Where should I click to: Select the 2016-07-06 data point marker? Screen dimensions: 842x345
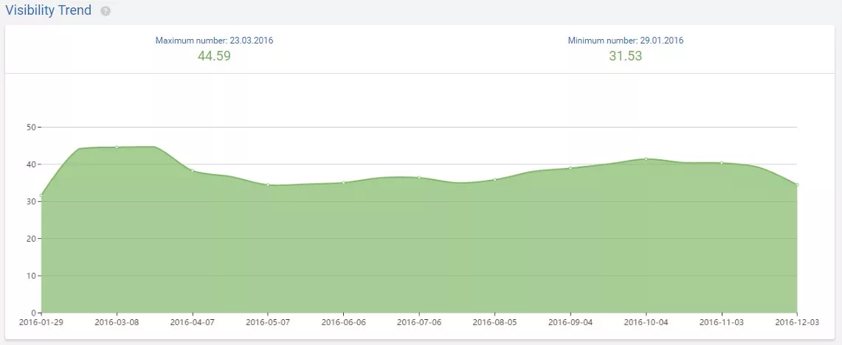[419, 178]
